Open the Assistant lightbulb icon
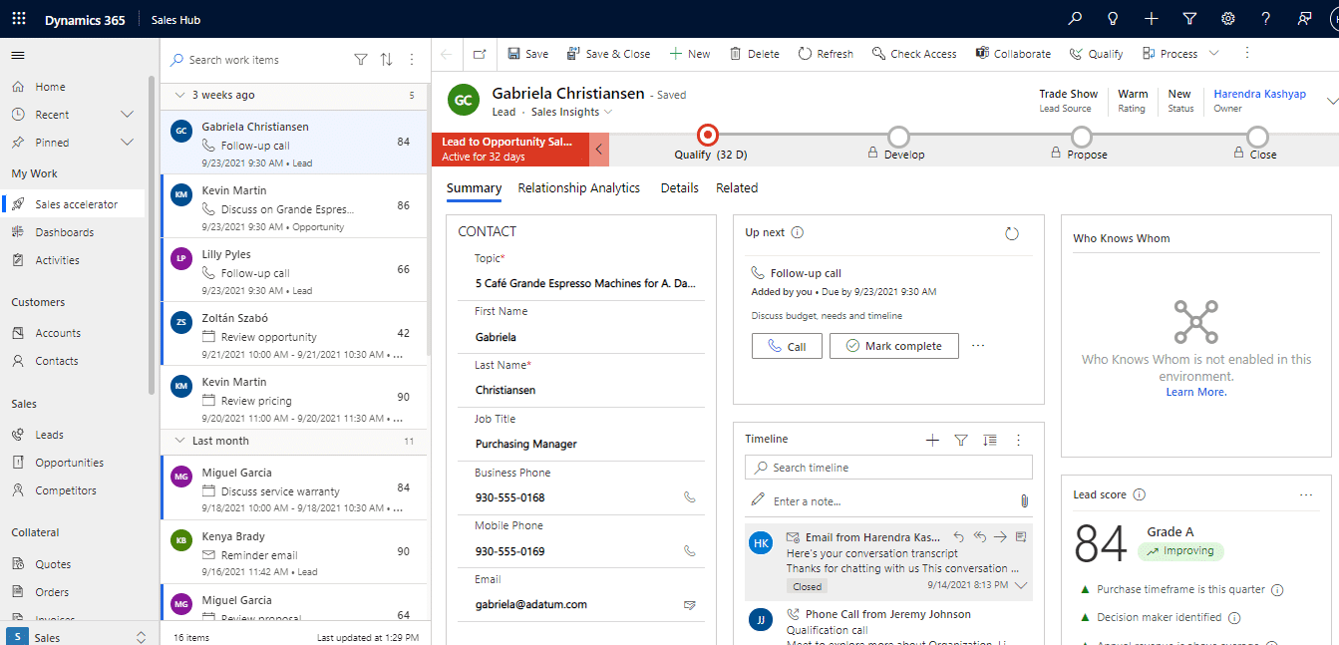 tap(1113, 19)
